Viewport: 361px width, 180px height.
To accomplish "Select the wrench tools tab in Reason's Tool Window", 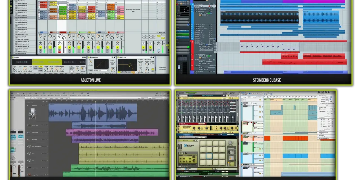I will pyautogui.click(x=322, y=92).
